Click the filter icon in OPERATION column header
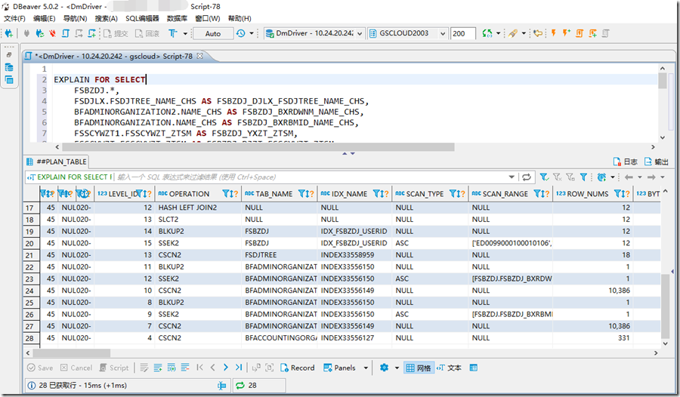This screenshot has width=680, height=397. pos(225,194)
